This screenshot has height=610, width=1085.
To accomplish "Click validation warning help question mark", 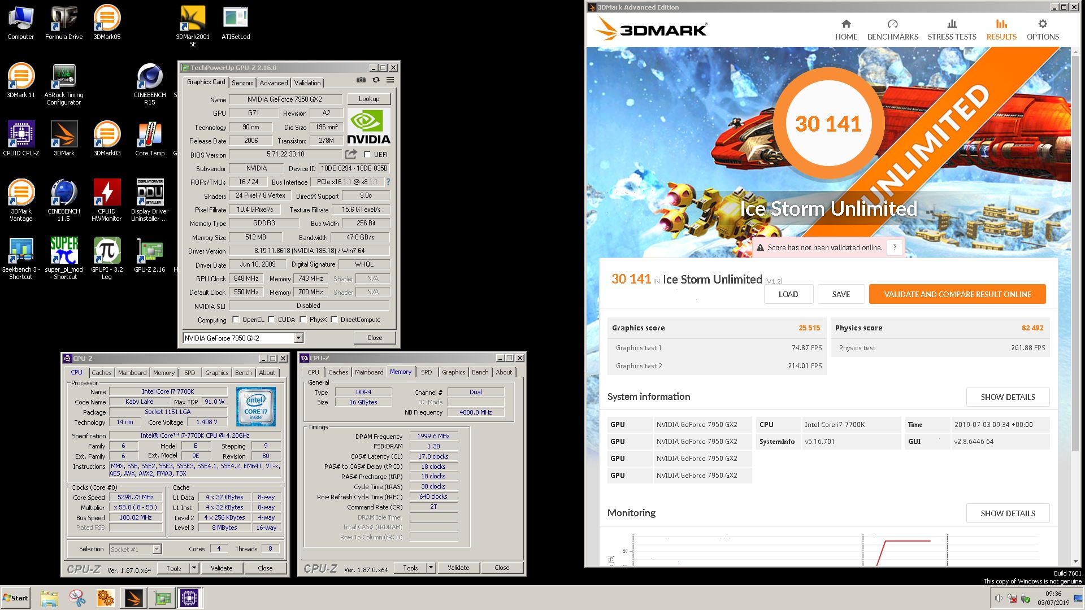I will point(895,247).
